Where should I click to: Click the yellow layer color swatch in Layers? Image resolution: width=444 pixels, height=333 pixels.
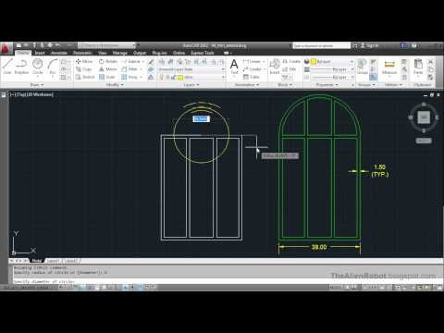[x=180, y=78]
